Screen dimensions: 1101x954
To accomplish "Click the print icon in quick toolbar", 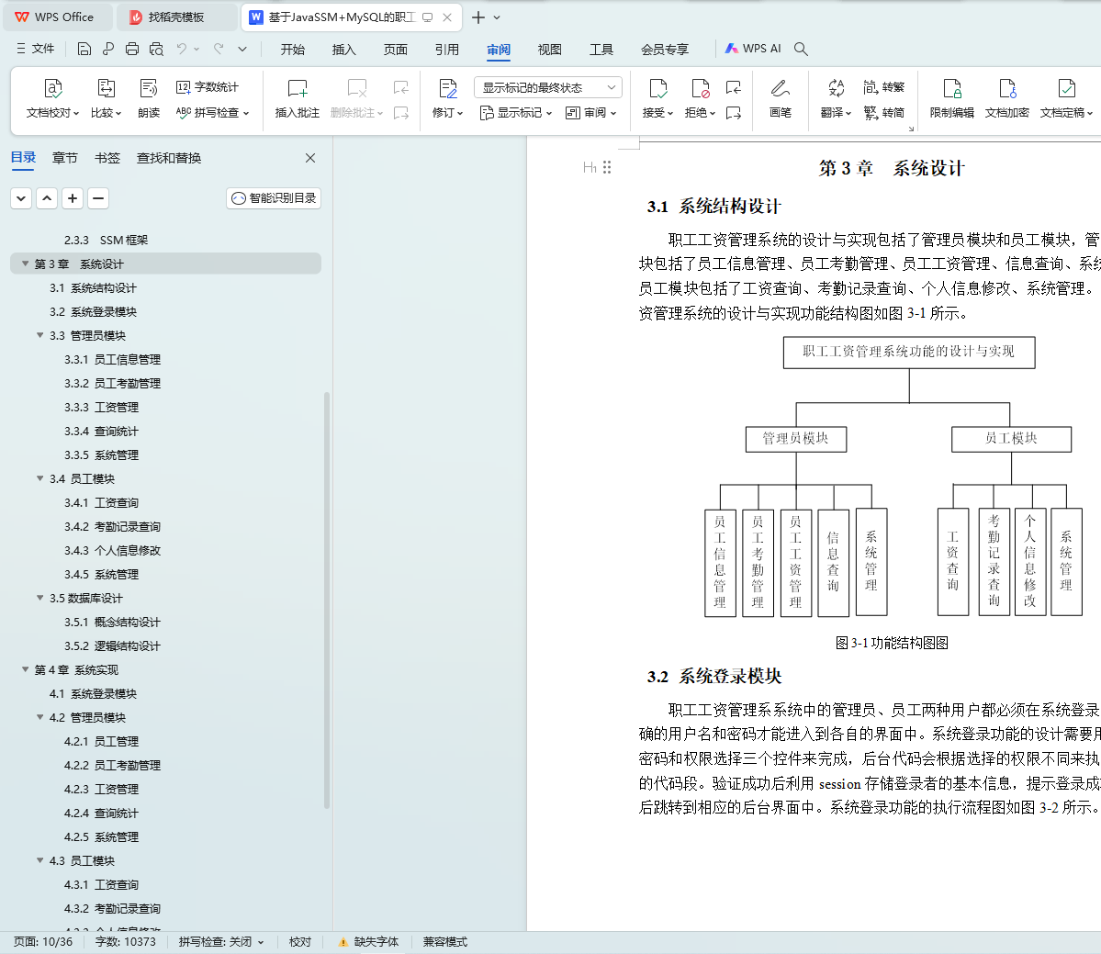I will [x=132, y=49].
